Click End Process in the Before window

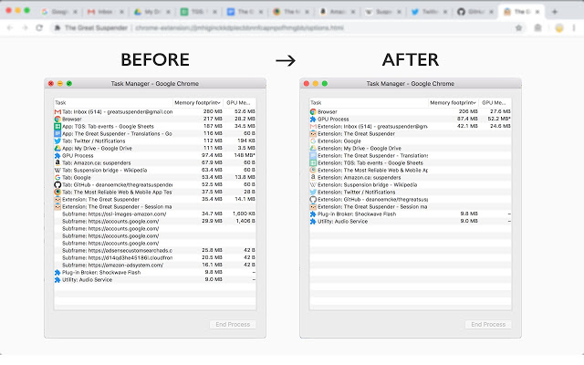[233, 325]
